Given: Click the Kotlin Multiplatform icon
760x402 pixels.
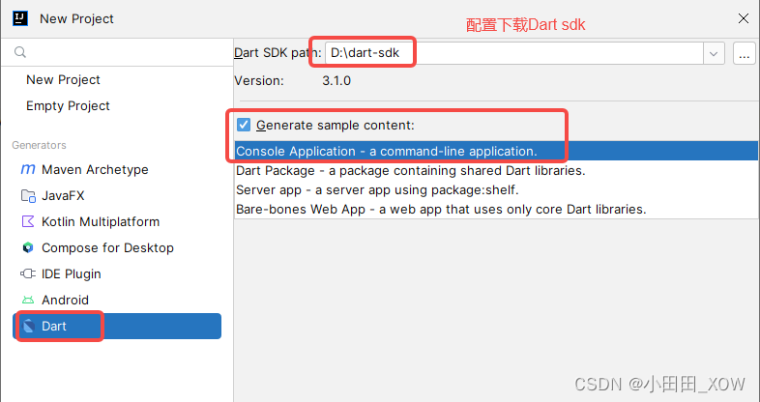Looking at the screenshot, I should [28, 222].
